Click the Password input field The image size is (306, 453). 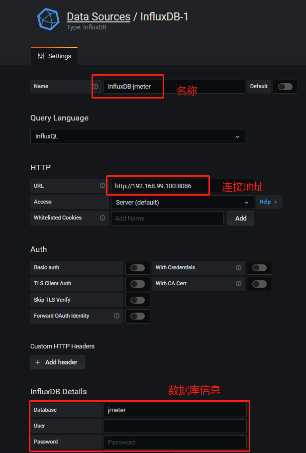click(175, 442)
